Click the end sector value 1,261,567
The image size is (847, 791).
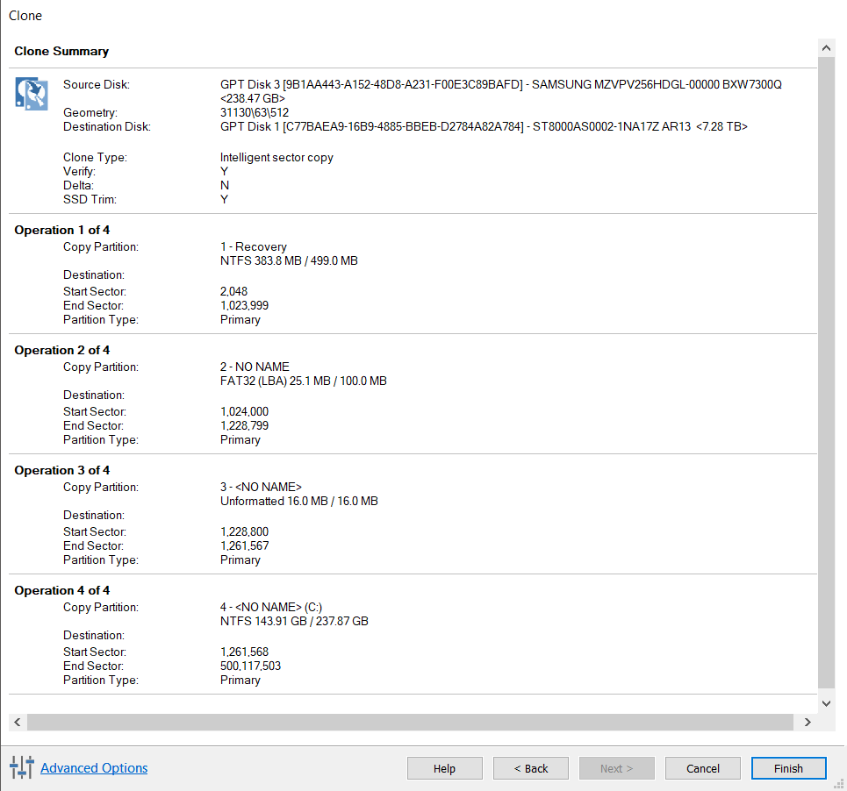pos(244,545)
